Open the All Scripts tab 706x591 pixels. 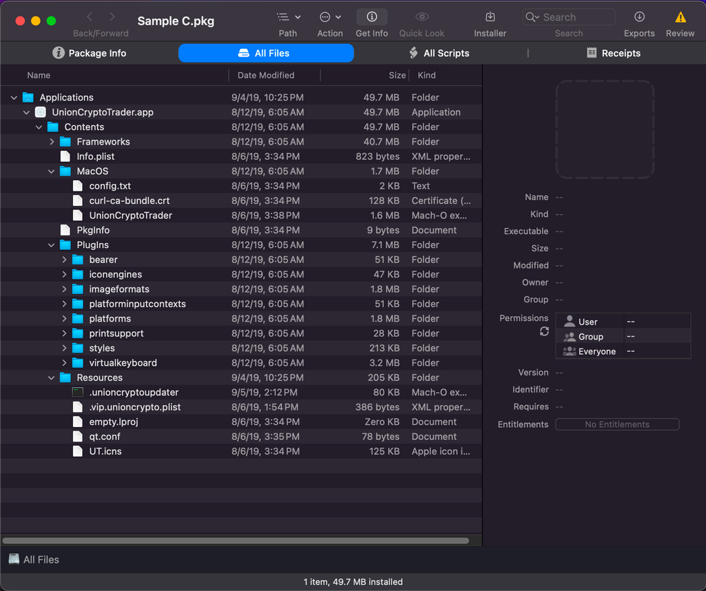point(439,53)
